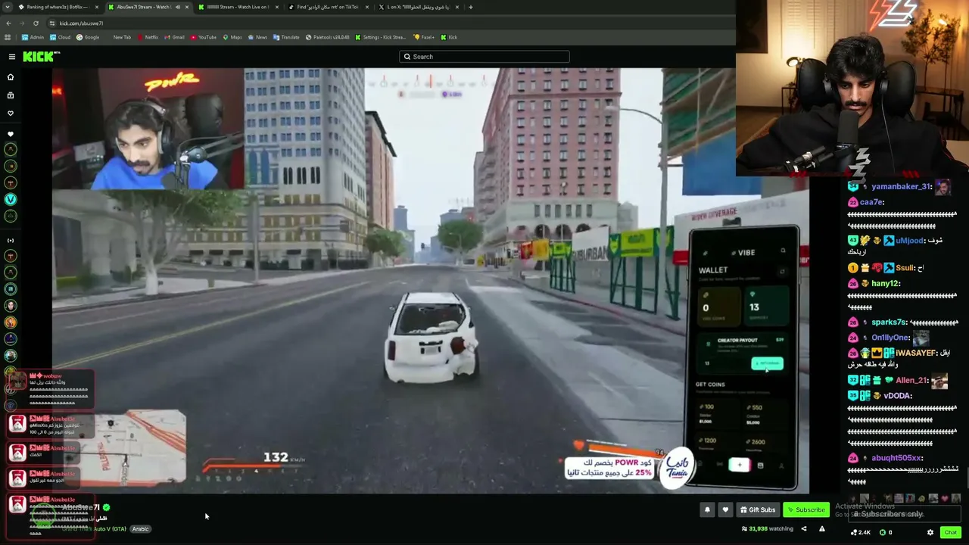
Task: Mute the AbuSwe7l tab audio icon
Action: pos(178,7)
